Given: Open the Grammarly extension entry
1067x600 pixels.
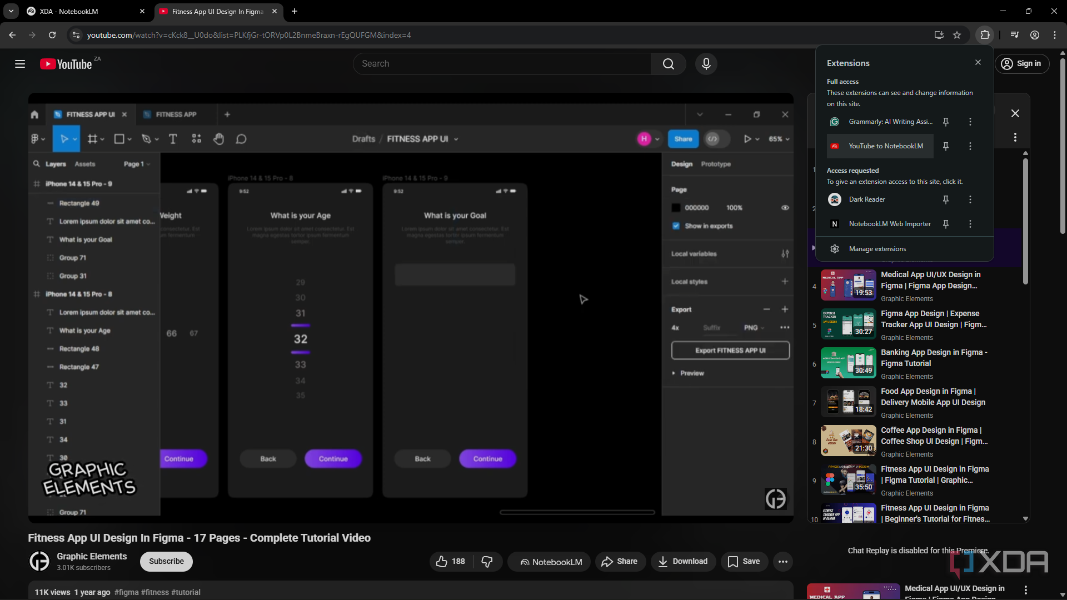Looking at the screenshot, I should (880, 122).
